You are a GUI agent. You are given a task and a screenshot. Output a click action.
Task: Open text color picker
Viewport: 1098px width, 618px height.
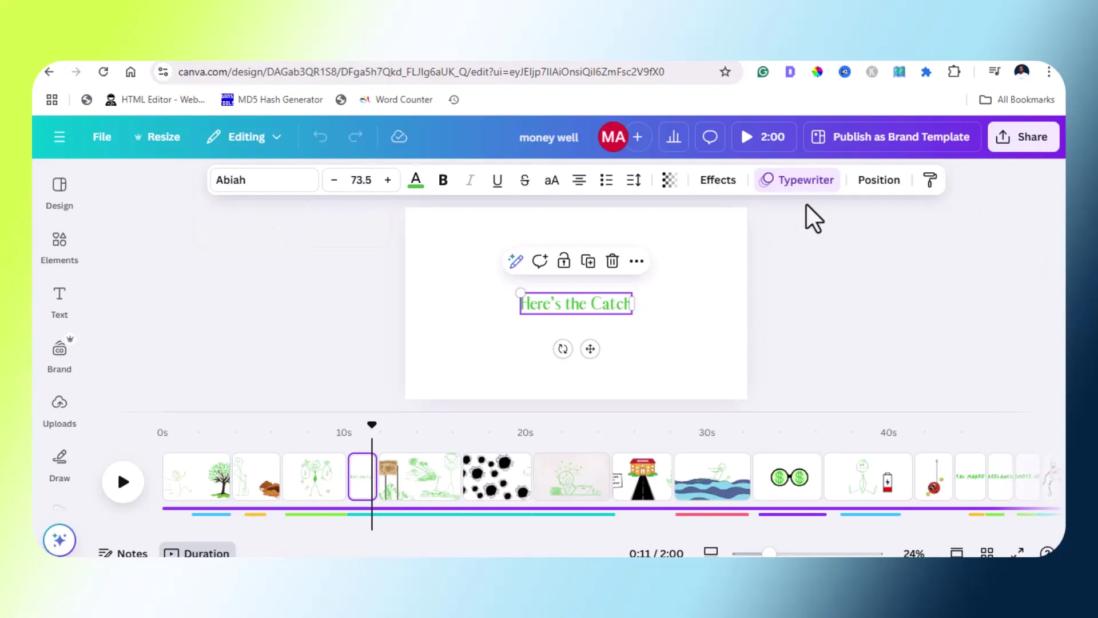click(416, 180)
